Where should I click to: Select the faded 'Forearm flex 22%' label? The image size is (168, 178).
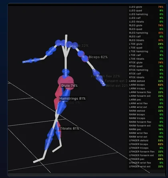(x=106, y=76)
